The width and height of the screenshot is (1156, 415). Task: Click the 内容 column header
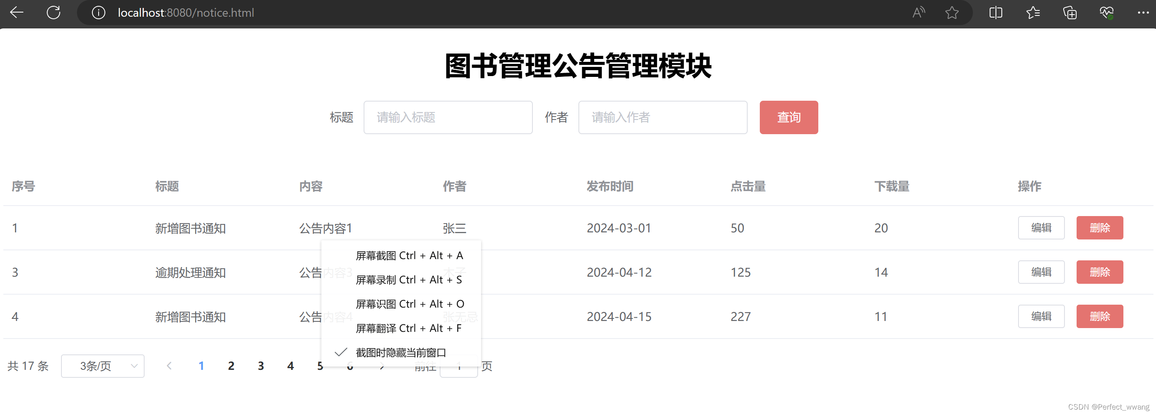pos(311,186)
